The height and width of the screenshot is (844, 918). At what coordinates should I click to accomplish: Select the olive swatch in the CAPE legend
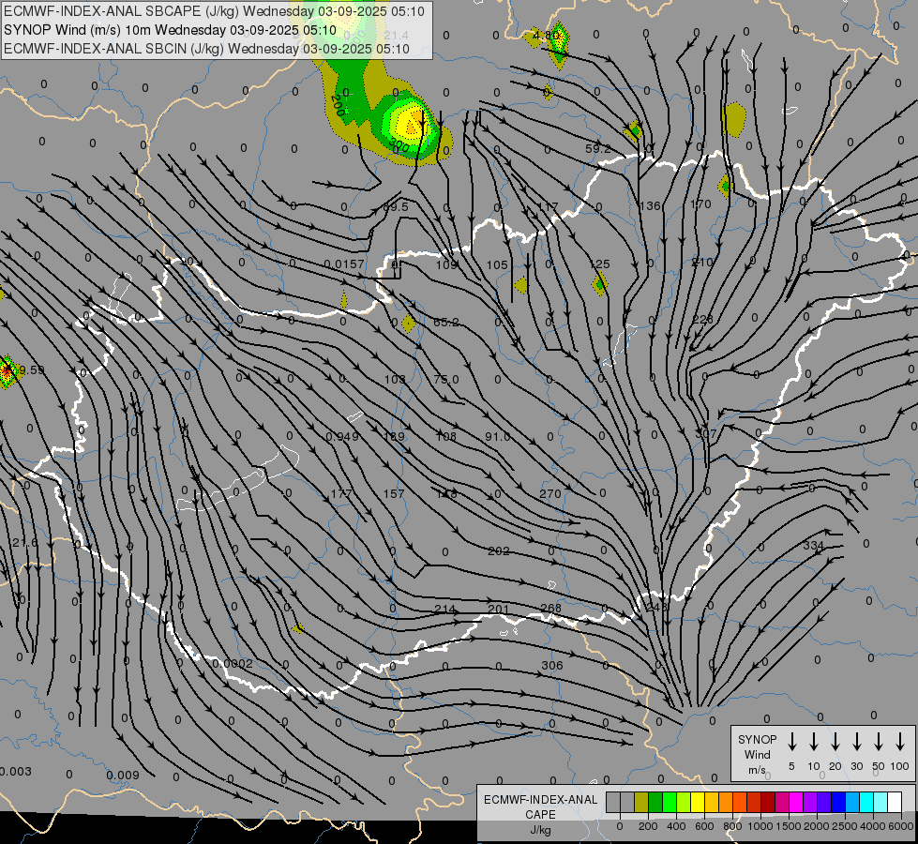coord(641,803)
